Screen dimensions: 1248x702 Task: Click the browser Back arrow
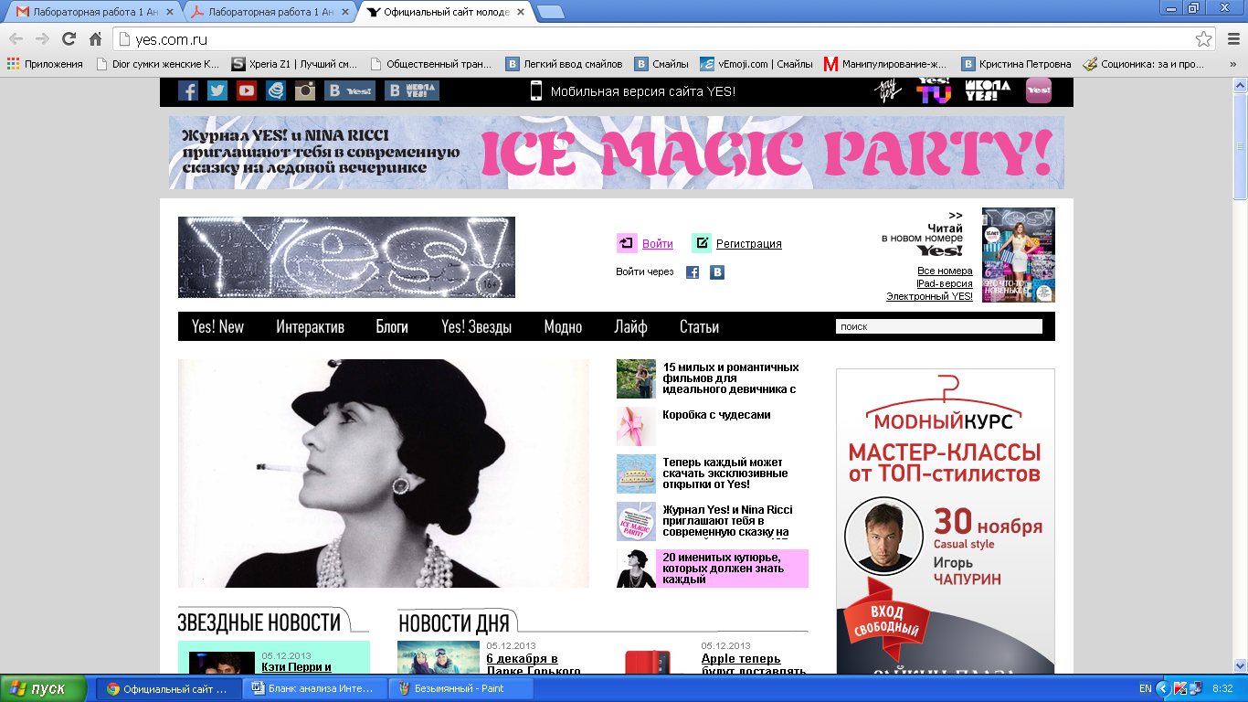(16, 38)
